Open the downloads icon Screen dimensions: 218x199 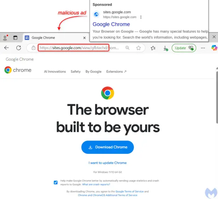pos(165,48)
